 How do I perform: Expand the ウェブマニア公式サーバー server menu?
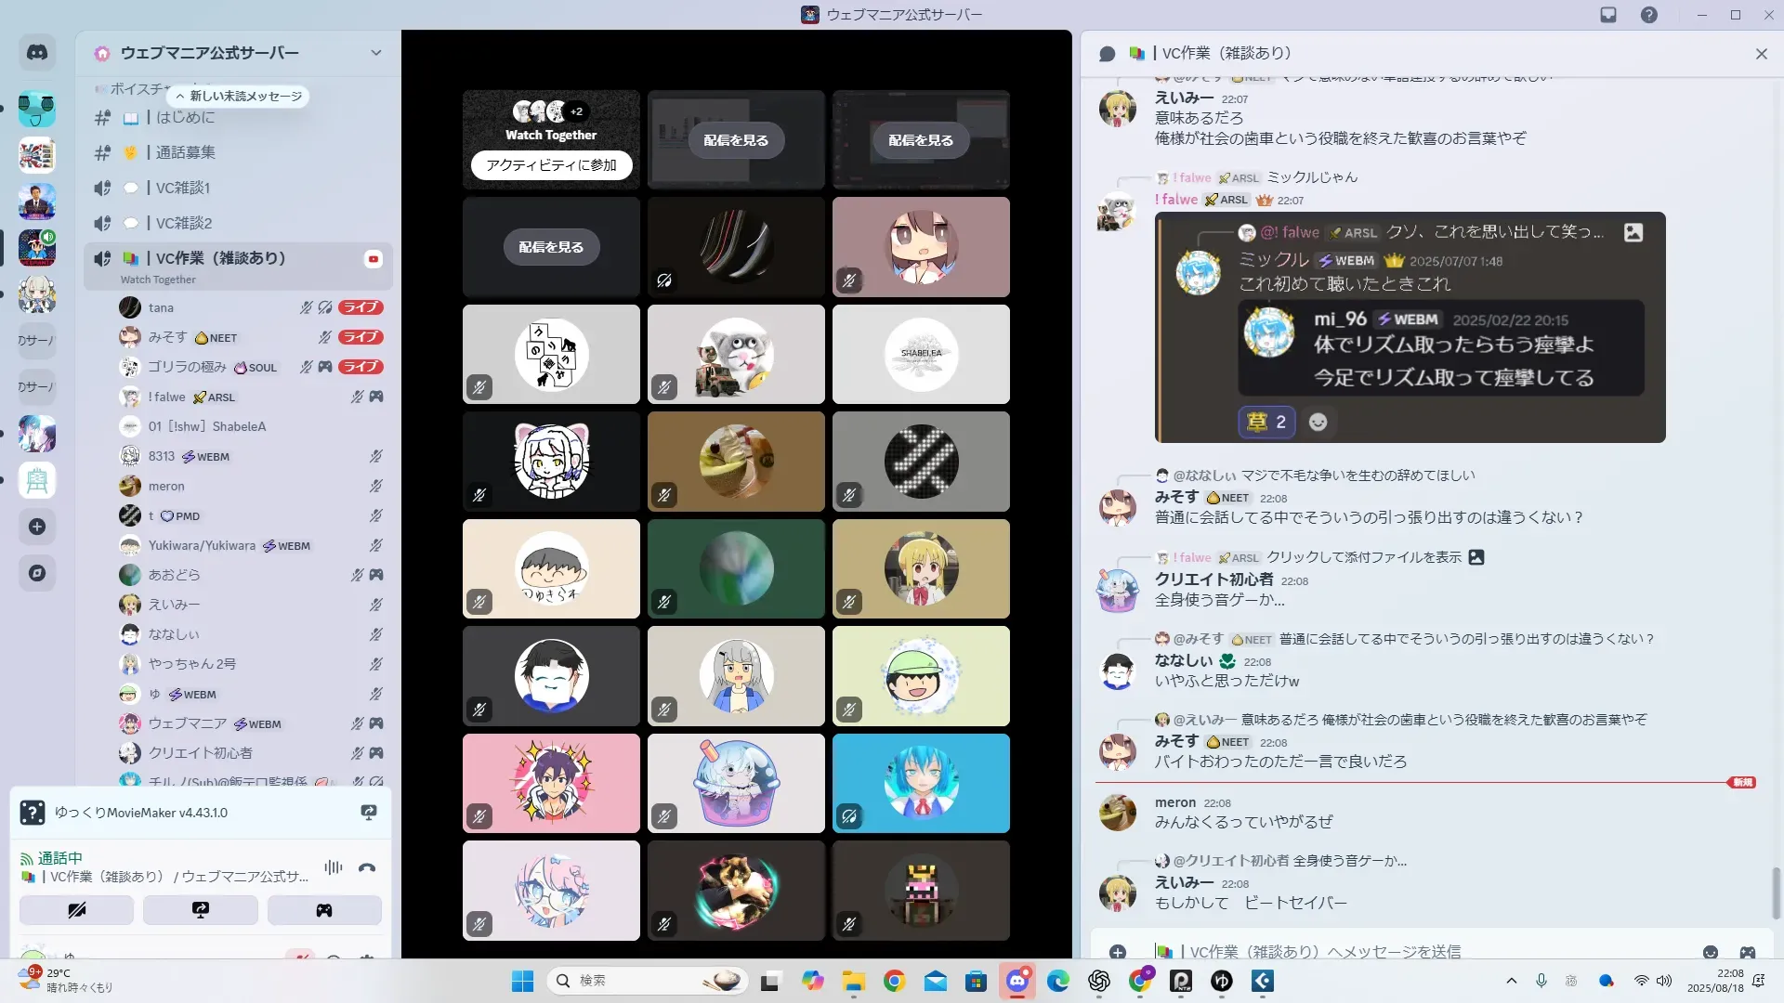(x=375, y=53)
